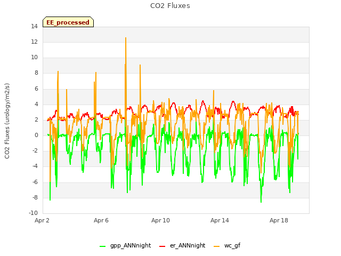Image resolution: width=341 pixels, height=256 pixels.
Task: Click the 0 y-axis tick label
Action: coord(36,135)
